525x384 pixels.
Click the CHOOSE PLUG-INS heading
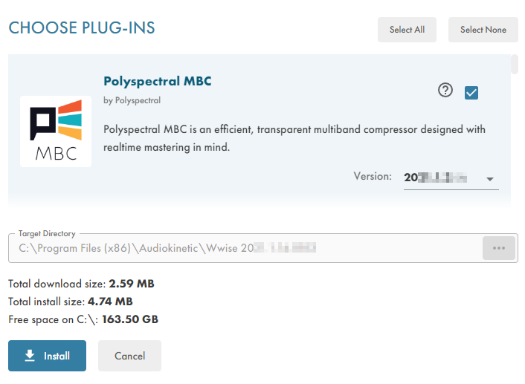pyautogui.click(x=82, y=28)
